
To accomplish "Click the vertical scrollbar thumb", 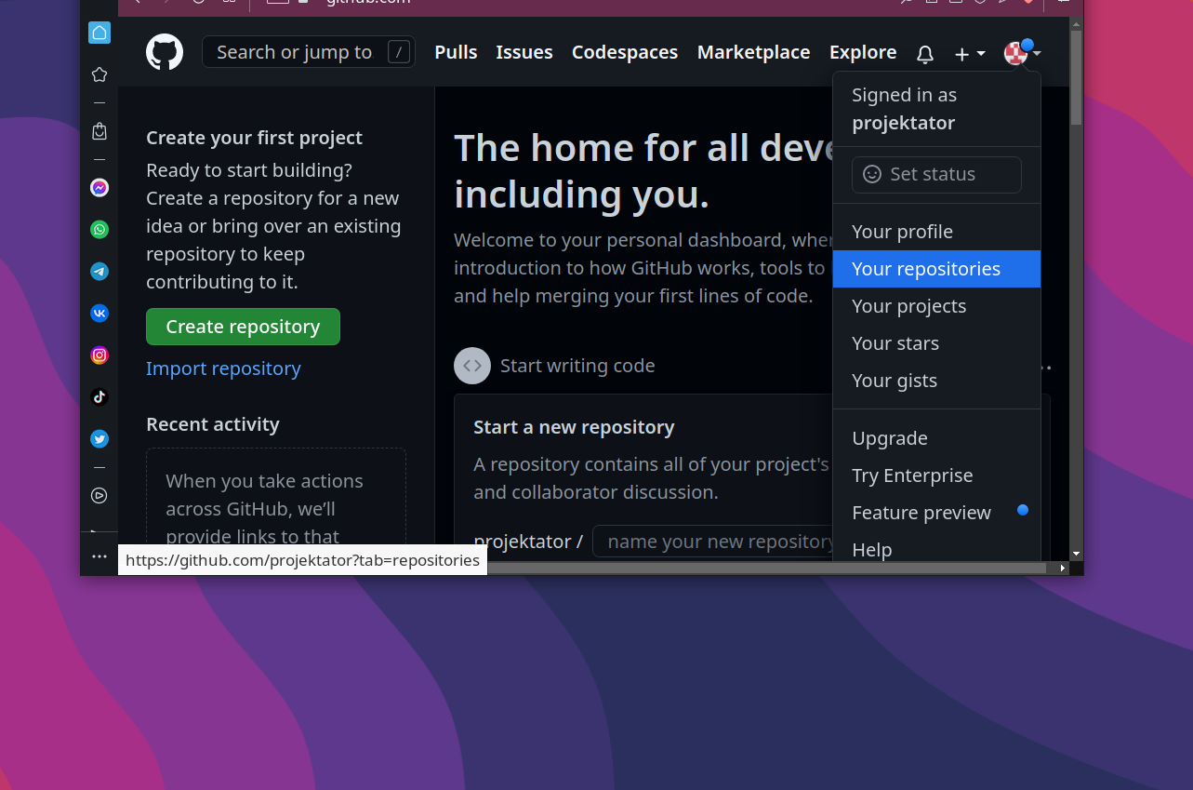I will click(1076, 77).
